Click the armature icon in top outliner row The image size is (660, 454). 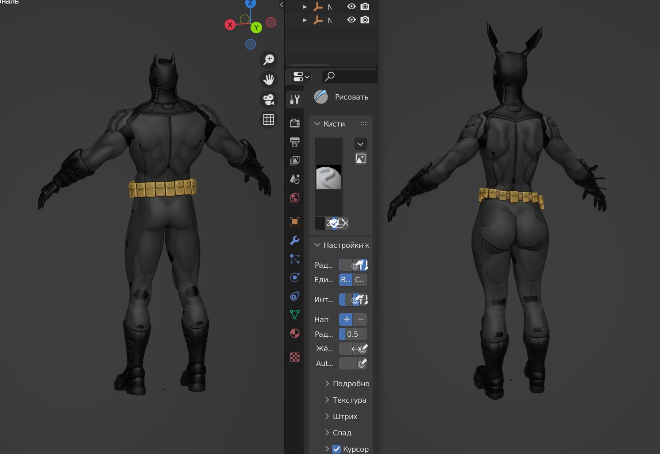pyautogui.click(x=318, y=7)
